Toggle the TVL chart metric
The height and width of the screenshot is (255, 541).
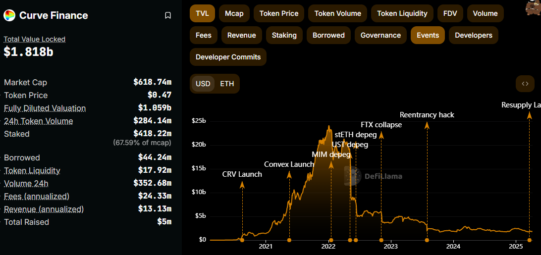click(202, 13)
